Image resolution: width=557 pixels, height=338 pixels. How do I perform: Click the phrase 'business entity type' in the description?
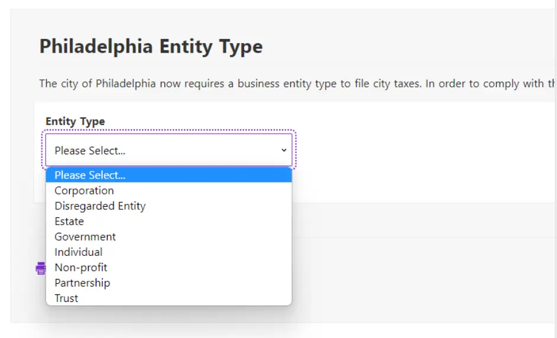point(287,83)
